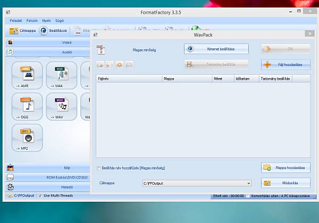Open the Célmappa path dropdown
Image resolution: width=319 pixels, height=223 pixels.
[x=249, y=183]
